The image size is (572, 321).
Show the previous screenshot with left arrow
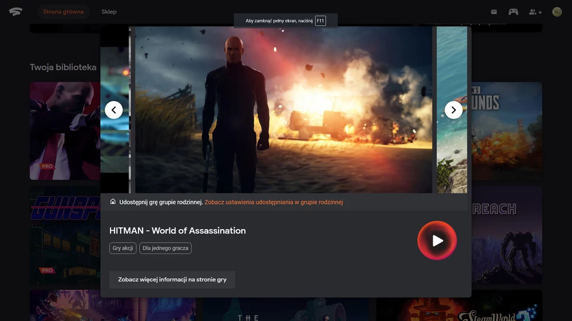[114, 110]
